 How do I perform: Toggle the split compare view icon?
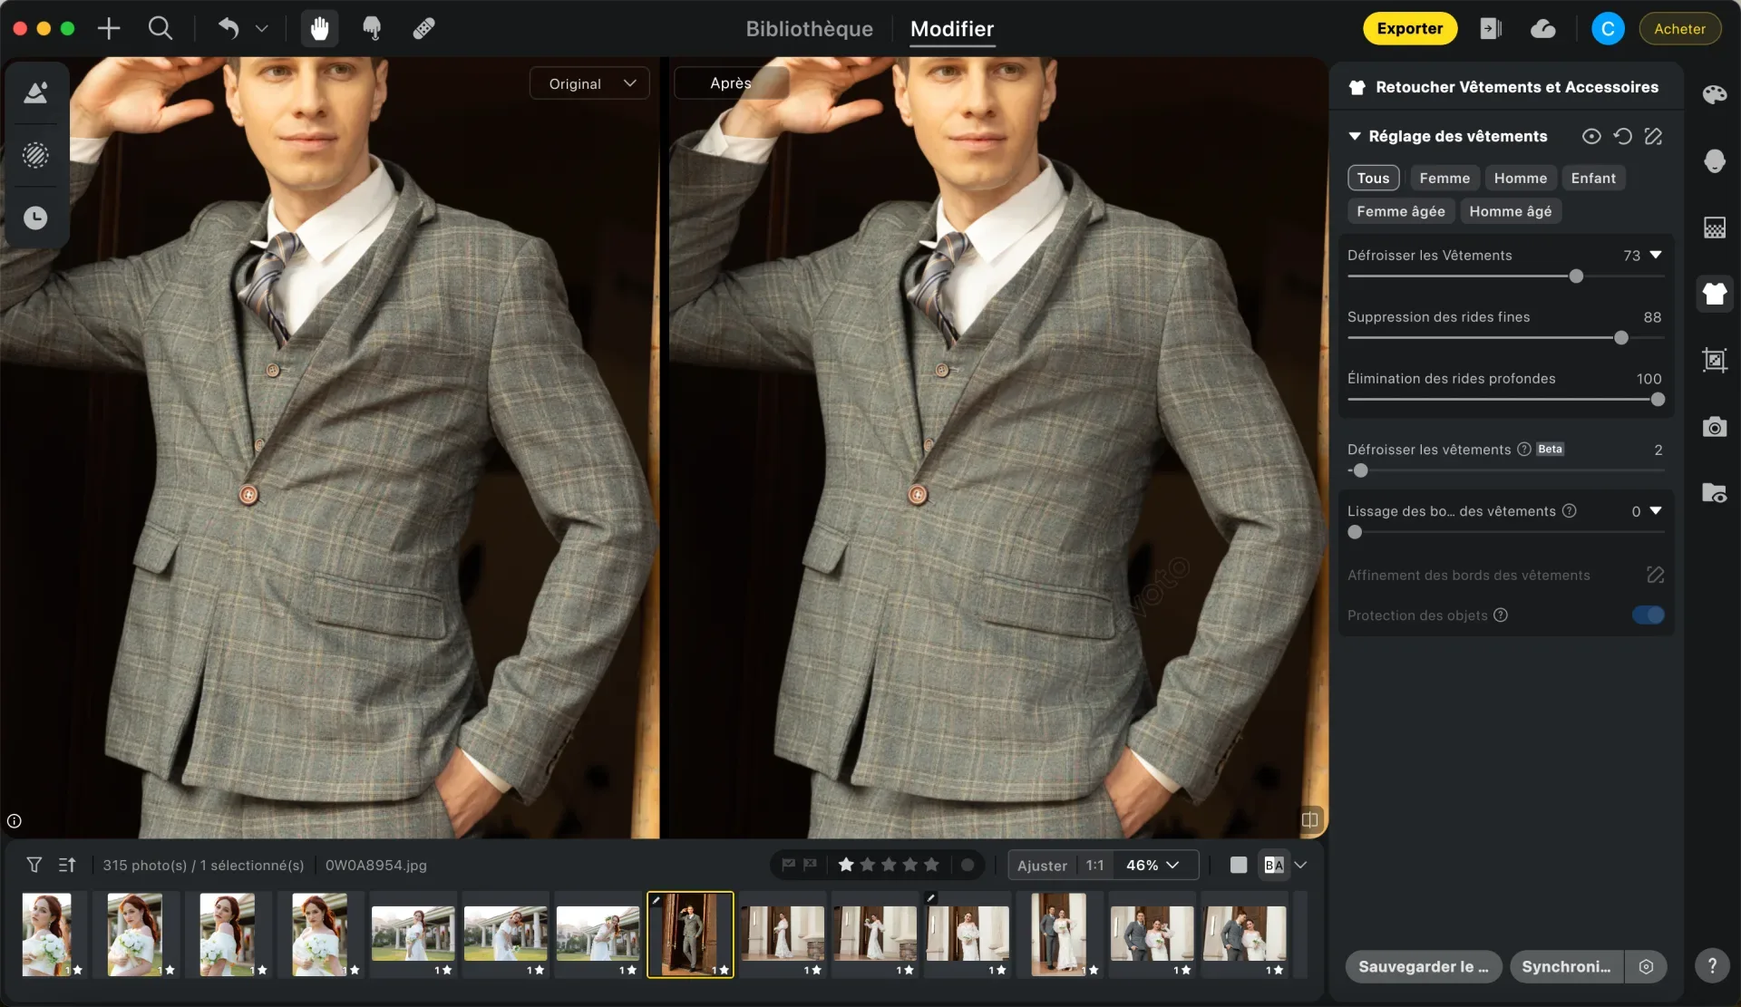pyautogui.click(x=1309, y=819)
